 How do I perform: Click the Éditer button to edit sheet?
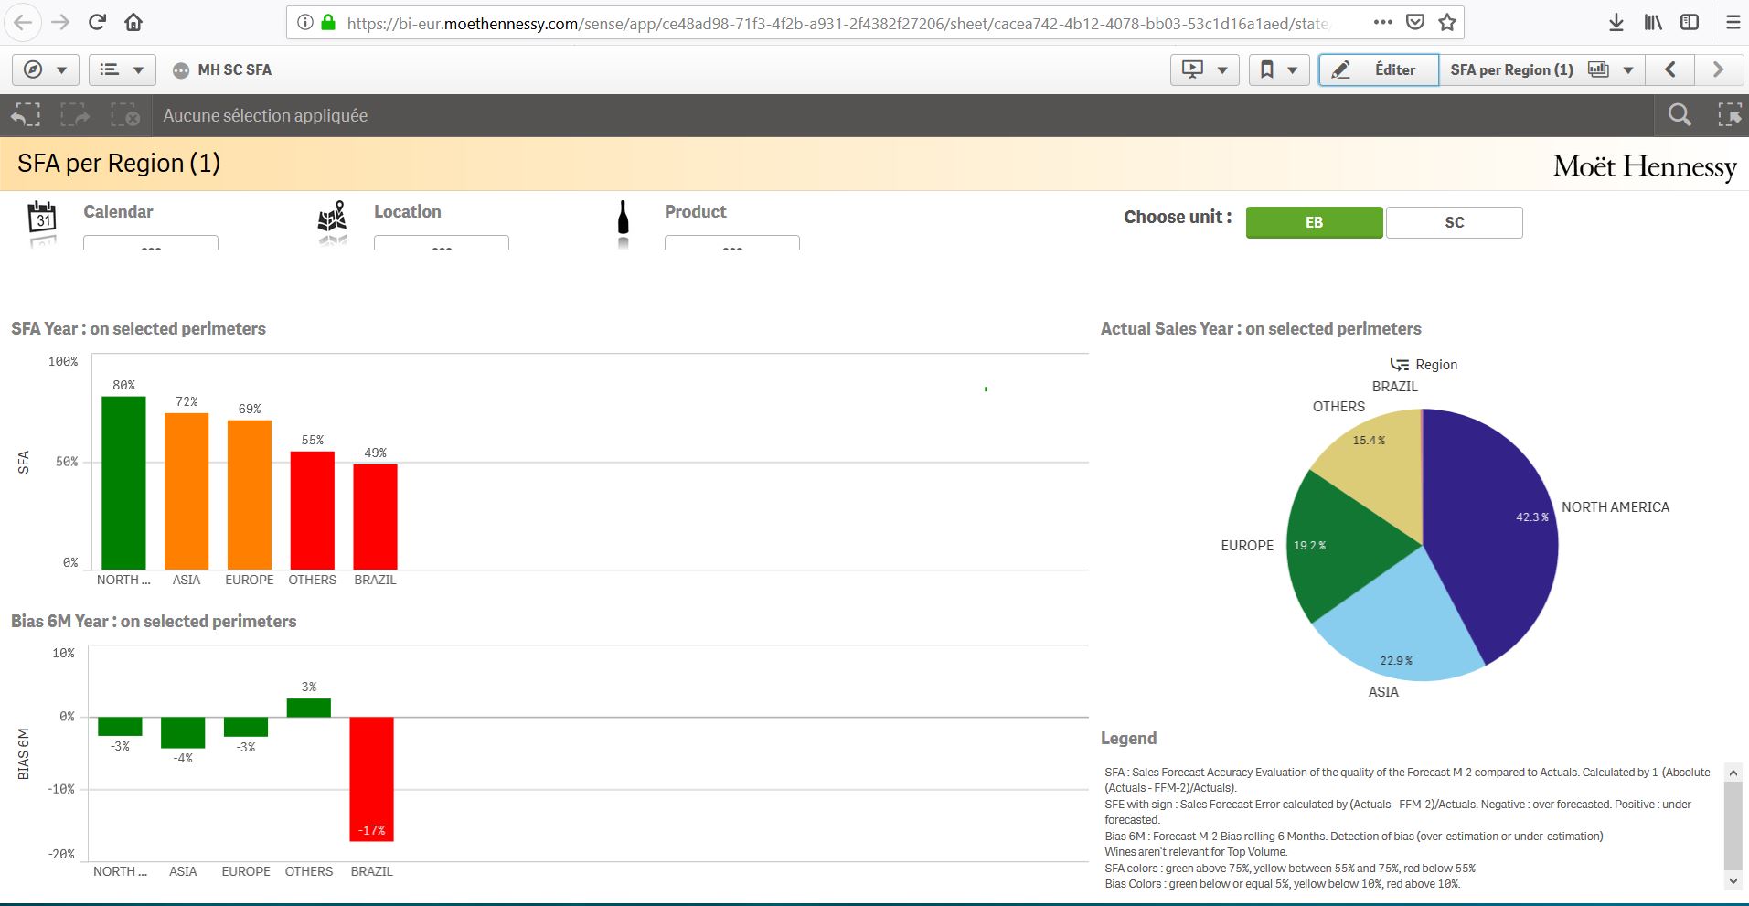(1378, 69)
